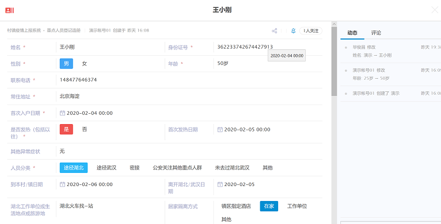Image resolution: width=441 pixels, height=224 pixels.
Task: Open 村镇疫情上报系统 breadcrumb link
Action: 24,30
